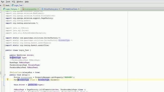Image resolution: width=164 pixels, height=92 pixels.
Task: Click 'import static org.testng.Assert.assertEquals;' line
Action: coord(28,43)
